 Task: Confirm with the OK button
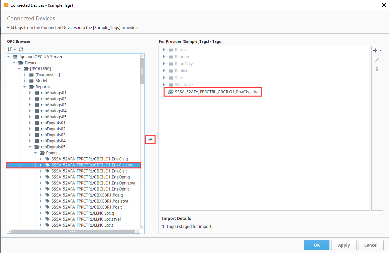click(317, 245)
